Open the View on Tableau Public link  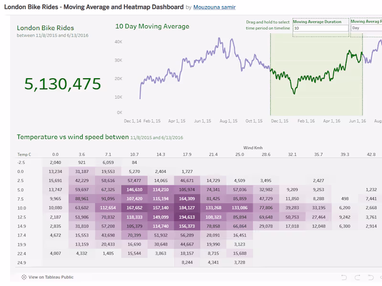click(51, 277)
